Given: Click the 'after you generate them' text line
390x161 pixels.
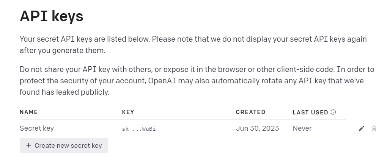Looking at the screenshot, I should [63, 50].
